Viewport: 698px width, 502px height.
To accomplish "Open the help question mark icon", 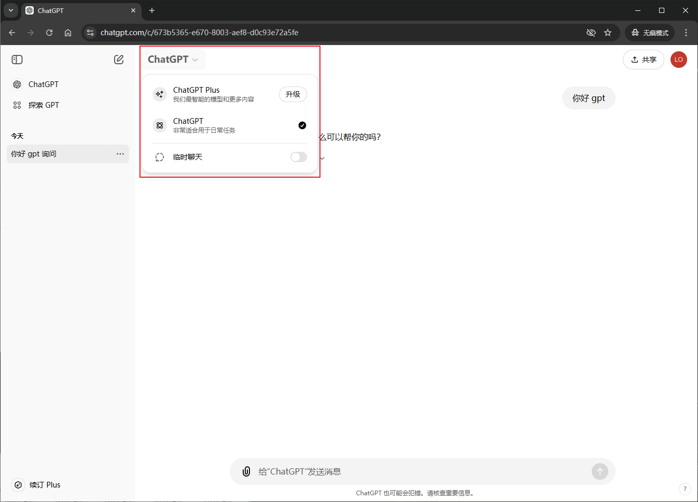I will tap(685, 489).
